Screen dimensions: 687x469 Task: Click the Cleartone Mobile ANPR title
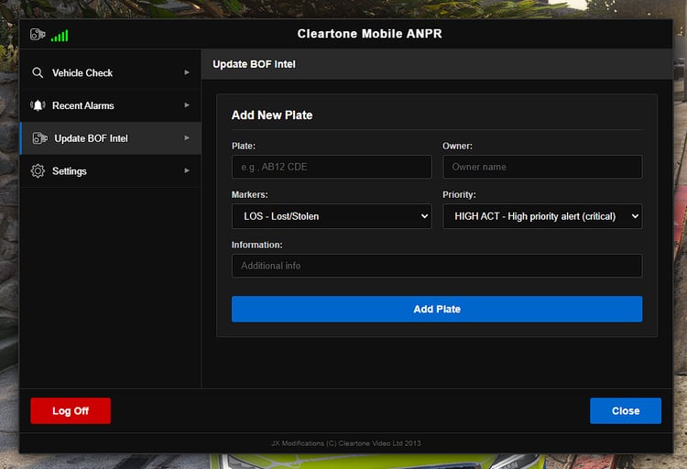click(x=369, y=34)
